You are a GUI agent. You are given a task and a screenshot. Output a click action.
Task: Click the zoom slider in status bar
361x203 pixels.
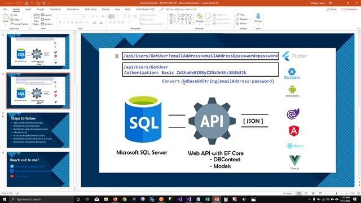tap(336, 193)
